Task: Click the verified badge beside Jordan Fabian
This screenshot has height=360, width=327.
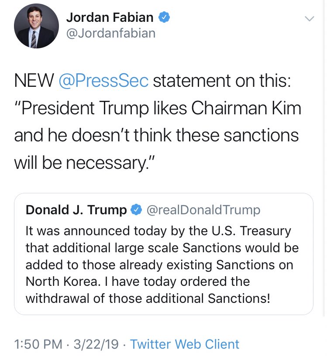Action: (x=164, y=17)
